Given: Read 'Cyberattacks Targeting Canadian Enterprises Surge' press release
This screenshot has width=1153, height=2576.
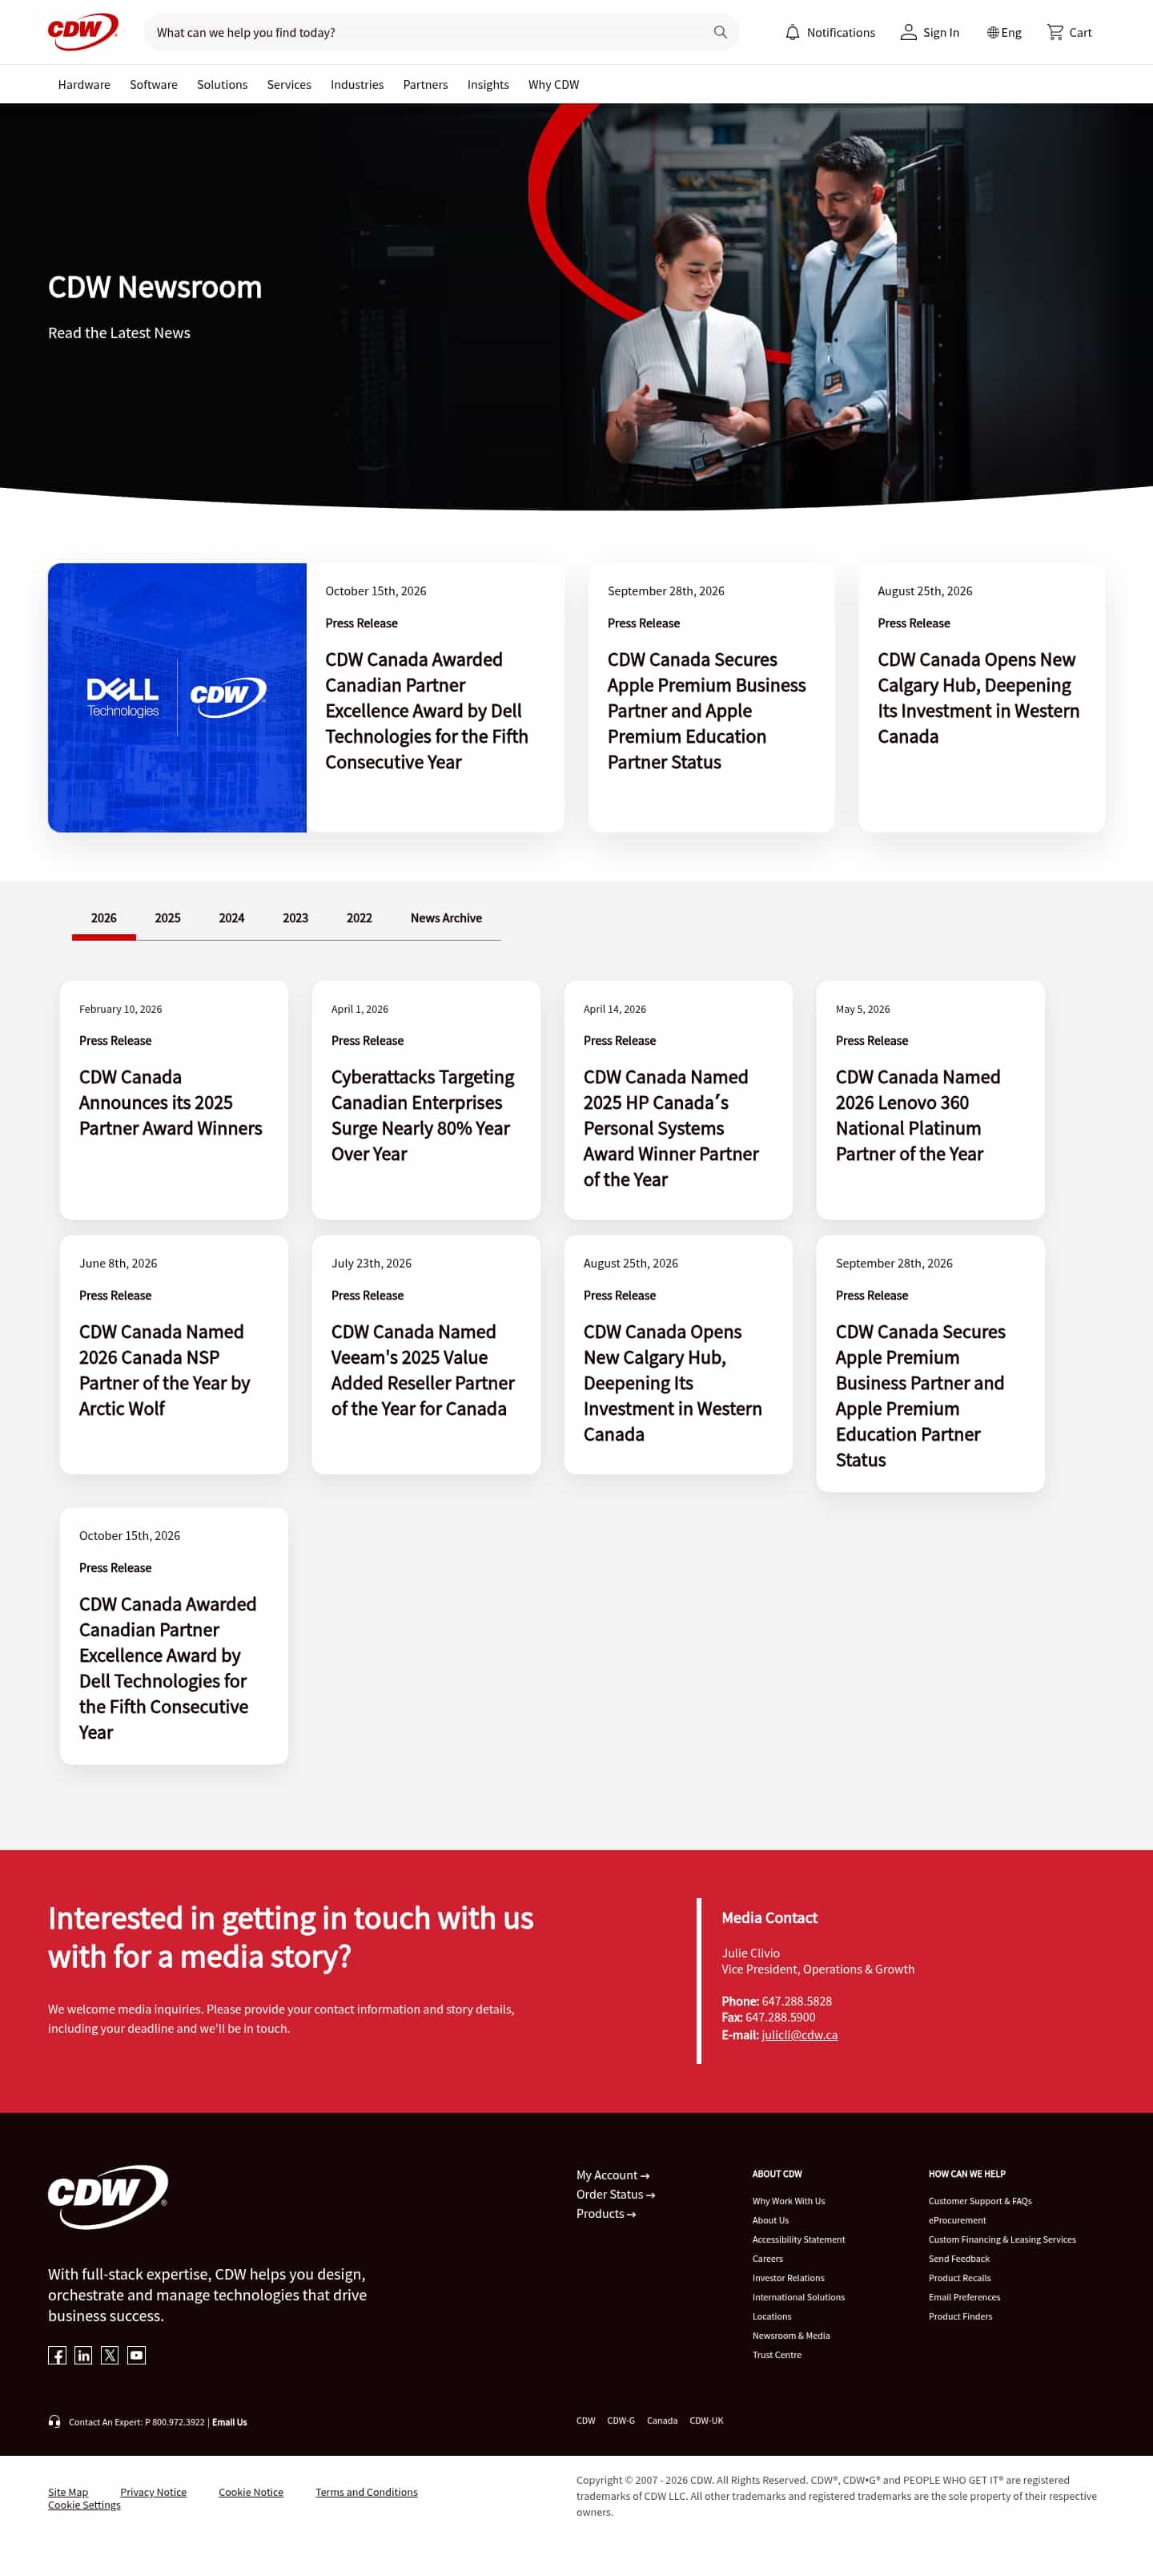Looking at the screenshot, I should tap(423, 1115).
